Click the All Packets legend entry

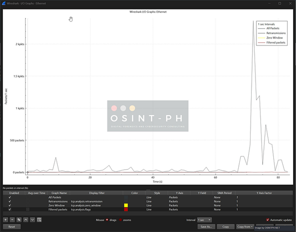273,28
